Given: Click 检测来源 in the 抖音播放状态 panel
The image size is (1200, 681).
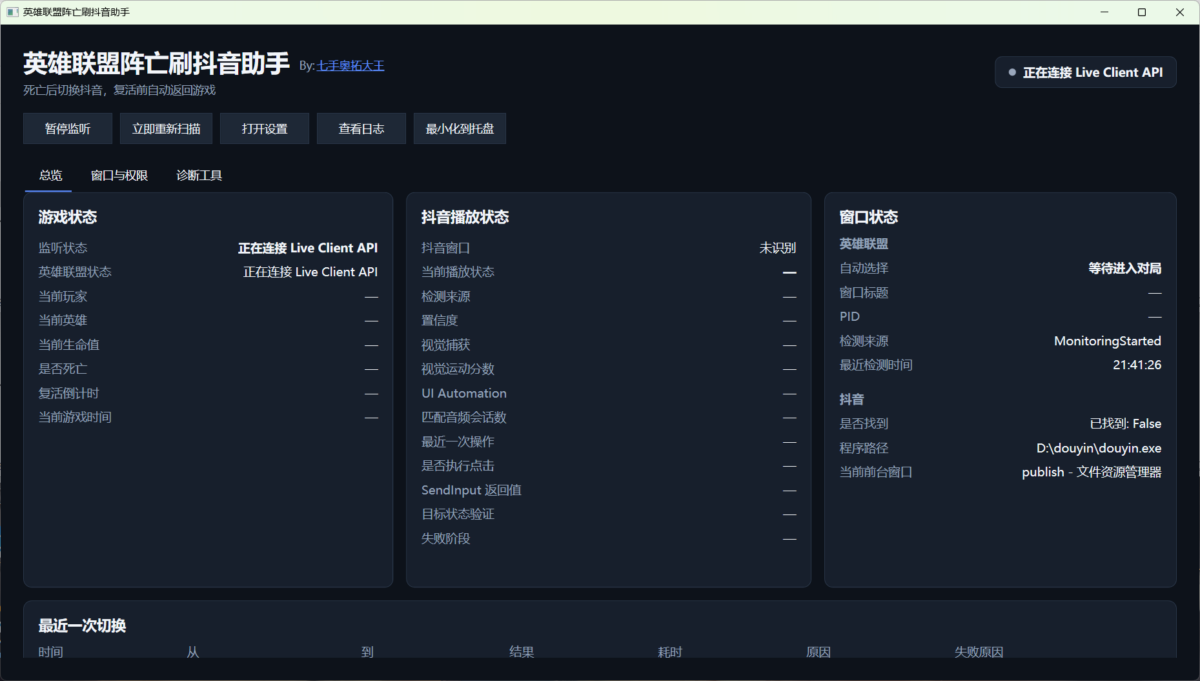Looking at the screenshot, I should pos(446,296).
